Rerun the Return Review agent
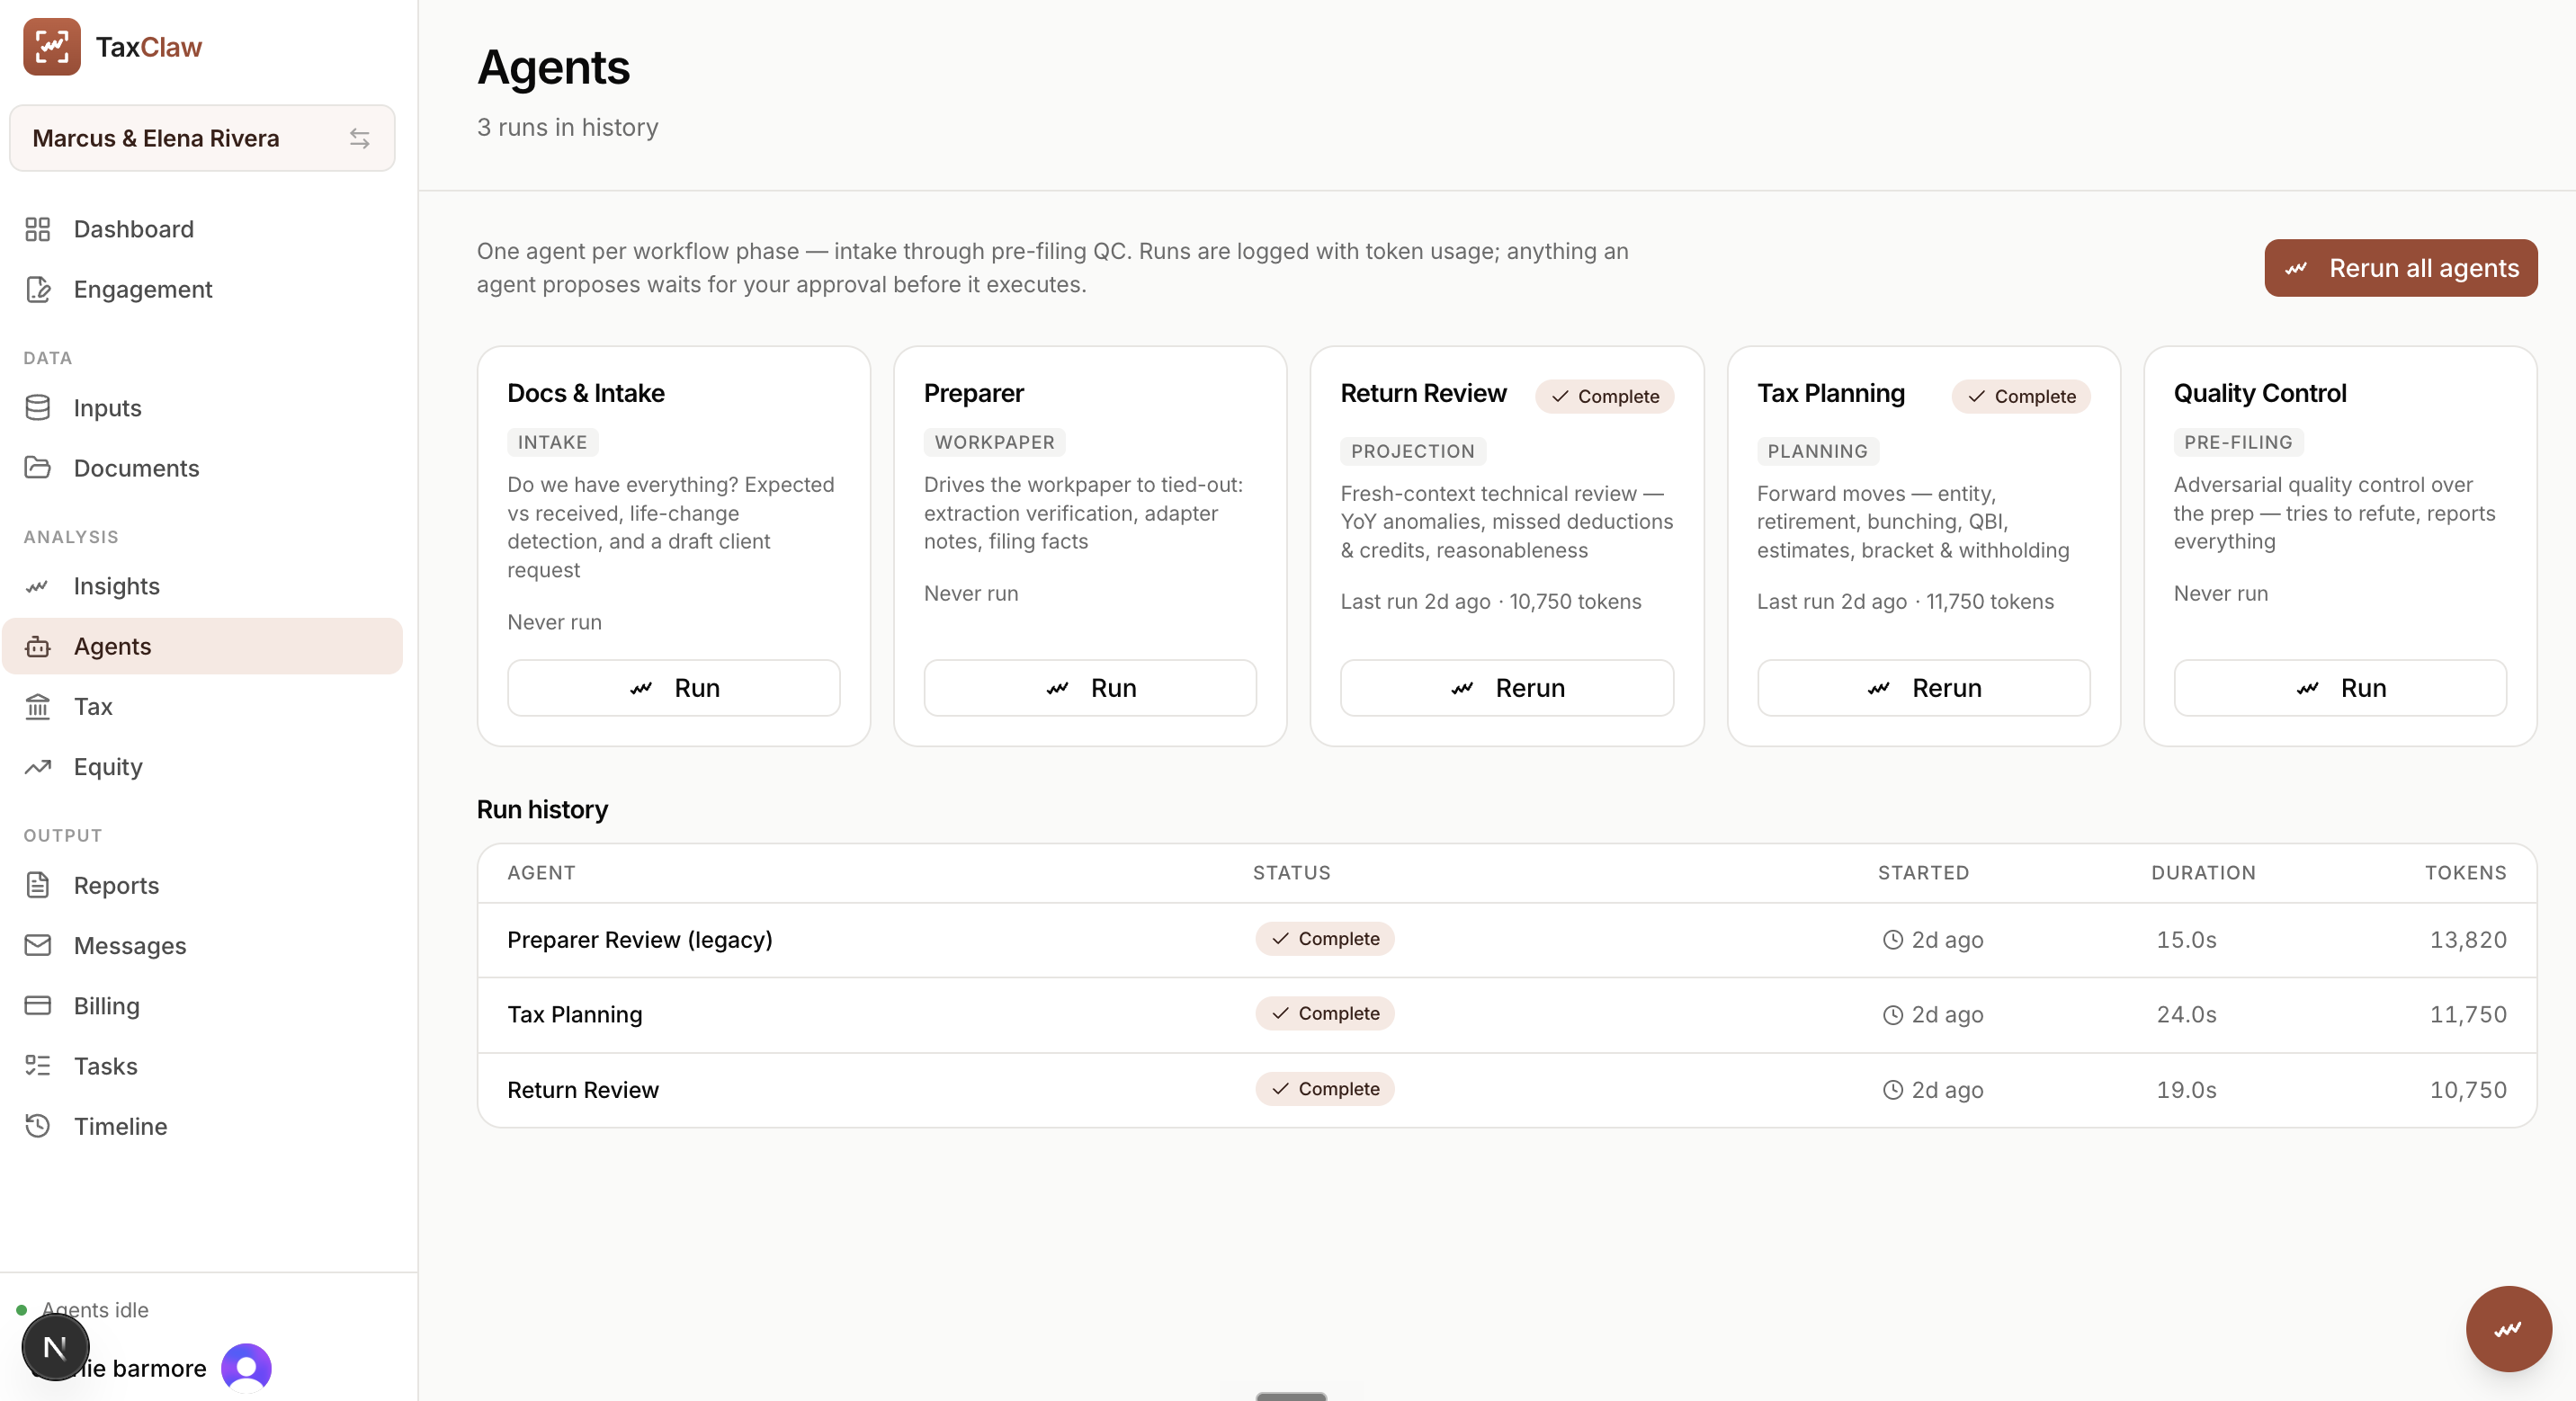Image resolution: width=2576 pixels, height=1401 pixels. (1506, 688)
